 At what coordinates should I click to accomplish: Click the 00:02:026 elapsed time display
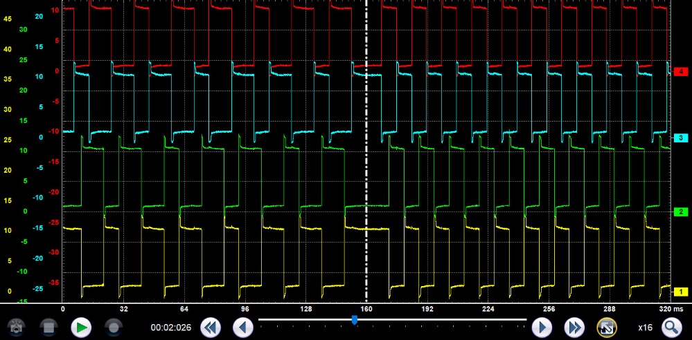pyautogui.click(x=171, y=328)
